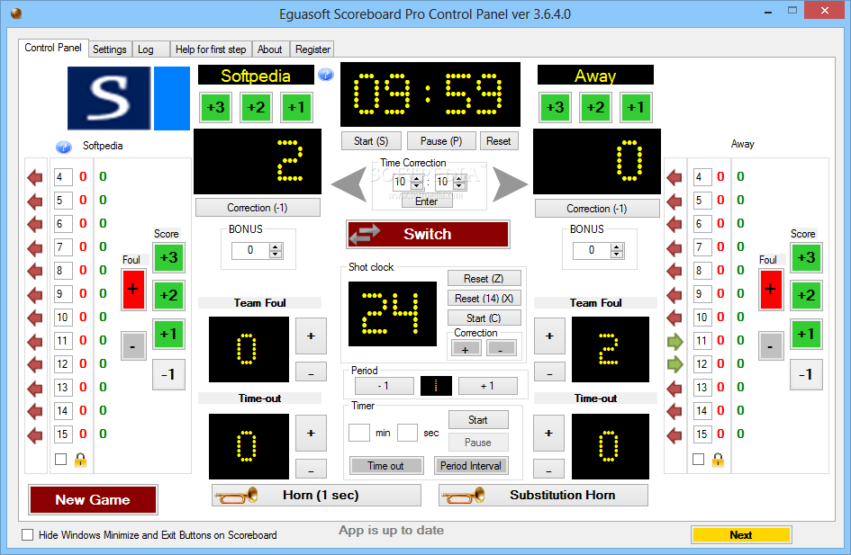The width and height of the screenshot is (851, 555).
Task: Adjust Away BONUS spinner arrows
Action: click(x=617, y=250)
